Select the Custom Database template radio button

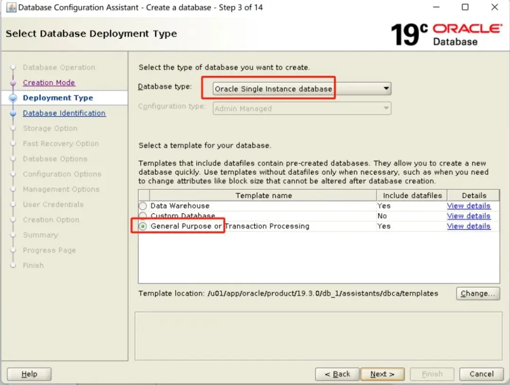coord(143,216)
